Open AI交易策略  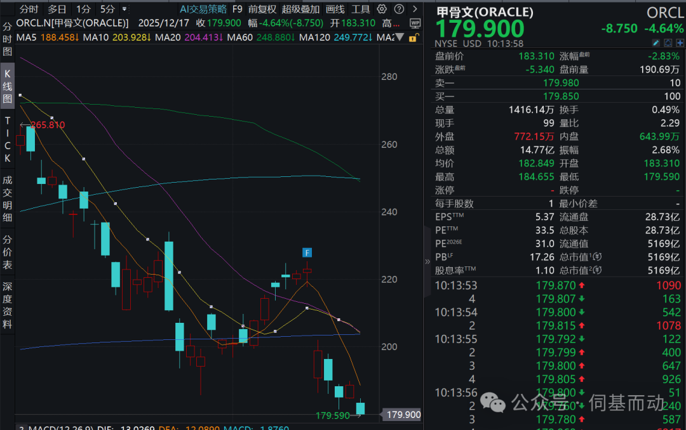tap(203, 9)
